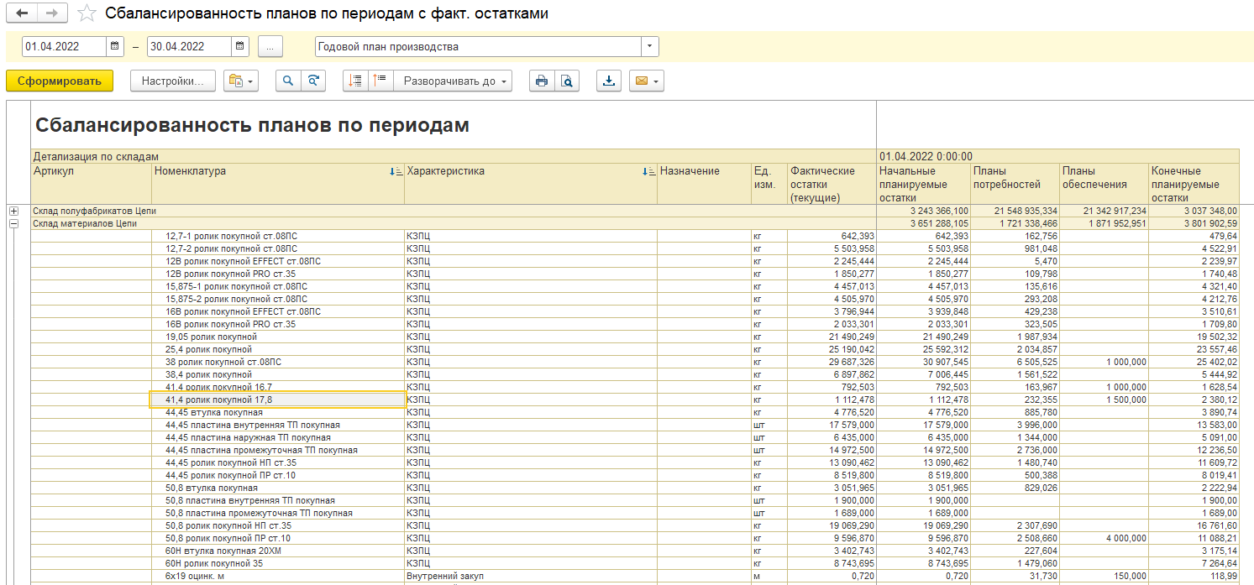
Task: Collapse all groups icon
Action: (356, 81)
